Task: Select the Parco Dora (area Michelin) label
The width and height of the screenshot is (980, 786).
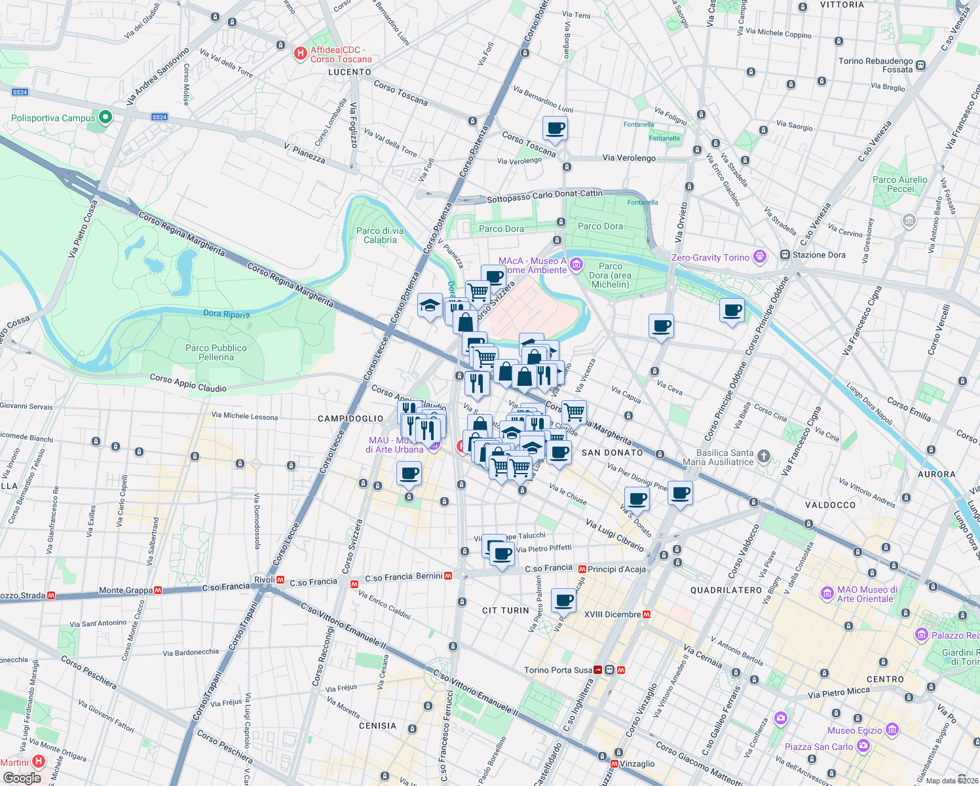Action: pos(610,275)
